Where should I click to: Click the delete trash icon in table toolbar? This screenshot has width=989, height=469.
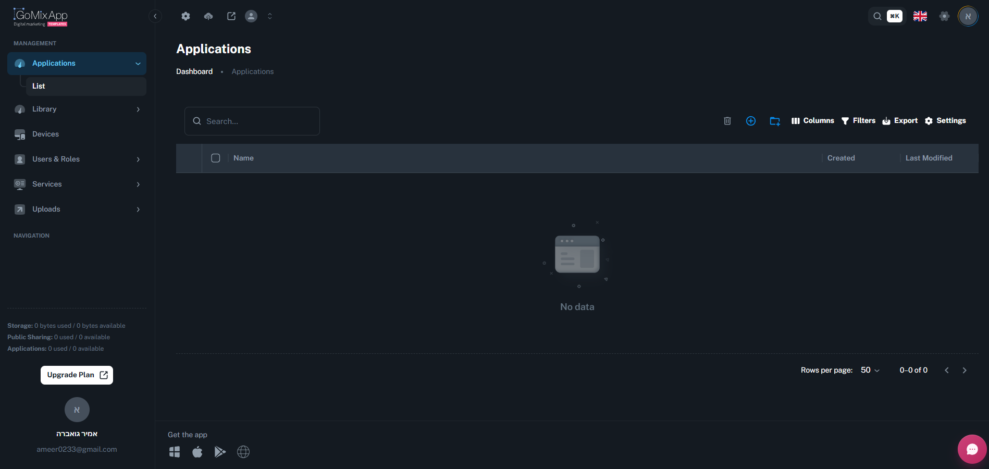tap(727, 121)
